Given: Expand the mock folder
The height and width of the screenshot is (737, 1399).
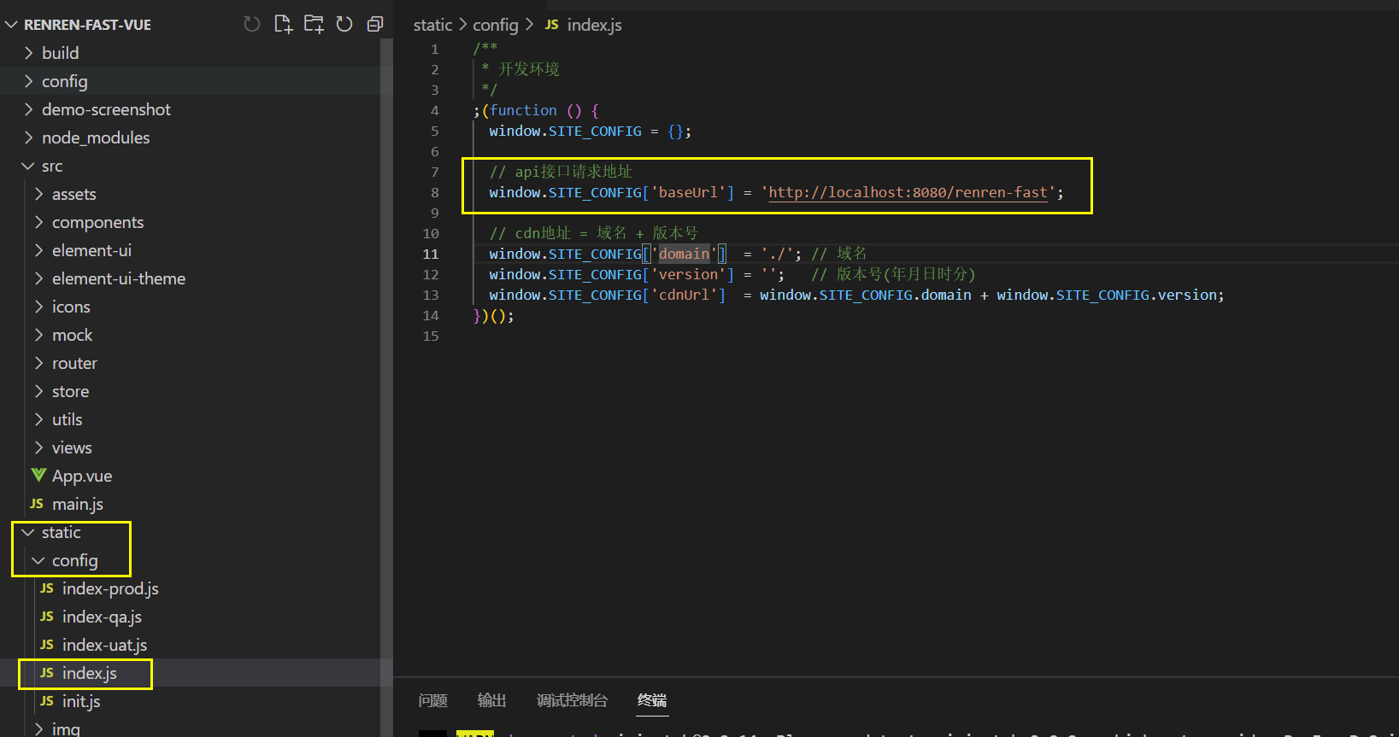Looking at the screenshot, I should point(38,335).
